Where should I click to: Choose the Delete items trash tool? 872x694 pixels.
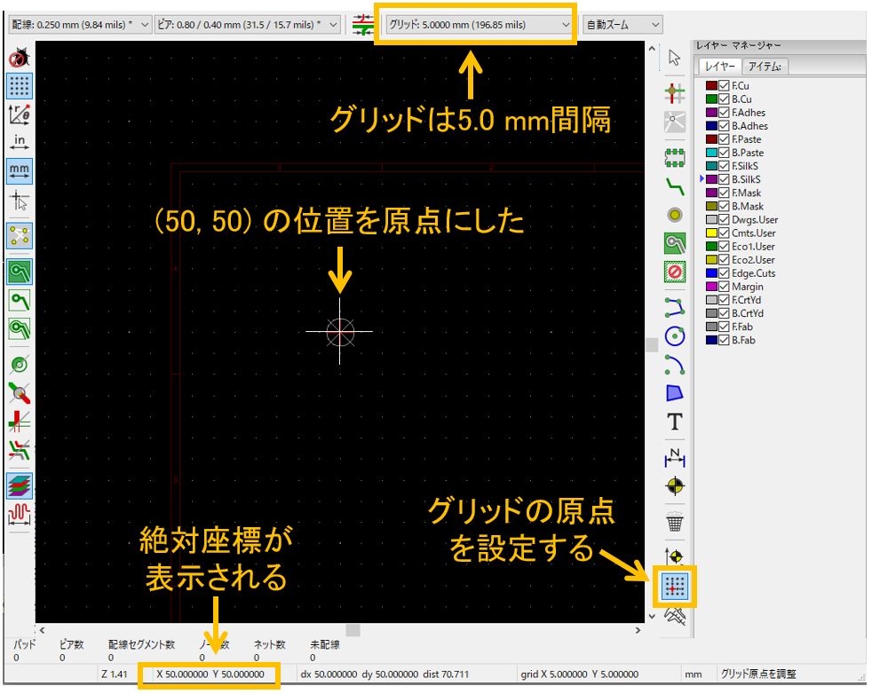click(675, 524)
